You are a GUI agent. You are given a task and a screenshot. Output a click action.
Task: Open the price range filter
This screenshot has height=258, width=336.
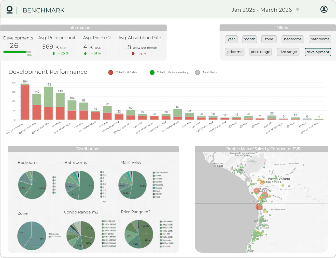click(260, 52)
